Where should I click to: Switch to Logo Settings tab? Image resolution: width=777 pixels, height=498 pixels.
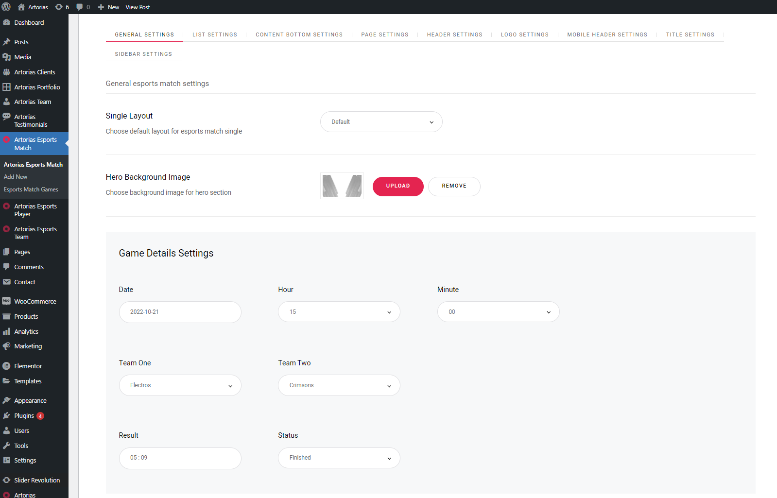click(x=525, y=34)
